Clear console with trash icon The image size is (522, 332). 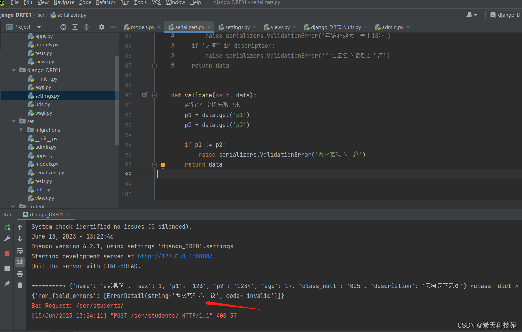tap(20, 285)
